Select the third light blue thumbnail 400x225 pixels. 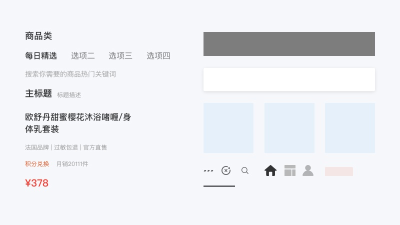(349, 128)
